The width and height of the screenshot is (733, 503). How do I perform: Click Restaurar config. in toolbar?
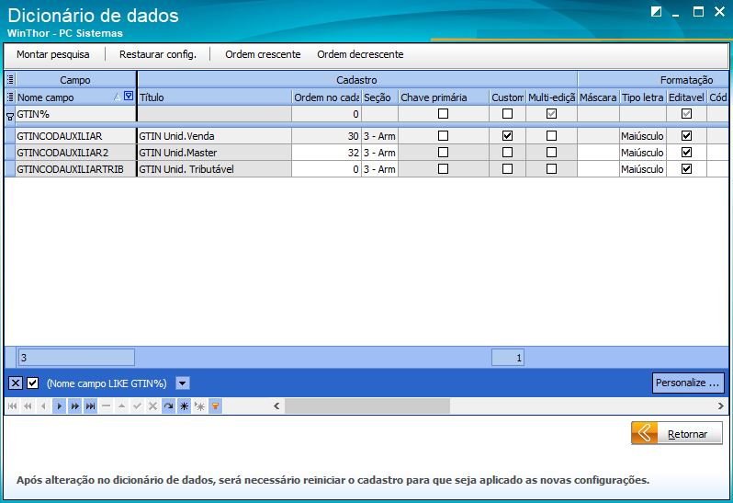click(158, 54)
